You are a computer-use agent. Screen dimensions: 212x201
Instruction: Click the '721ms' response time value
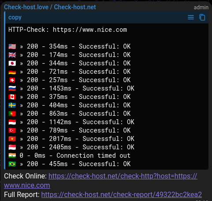click(58, 72)
